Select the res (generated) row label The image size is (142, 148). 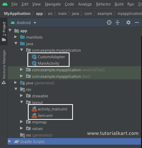(39, 135)
